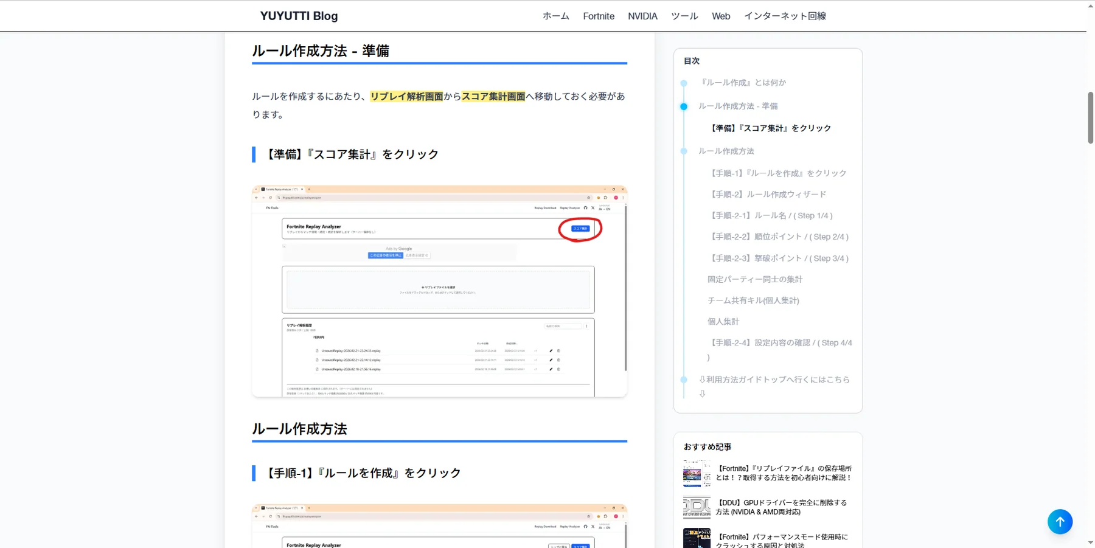Click the blue dot beside ルール作成方法 - 準備 in 目次
This screenshot has height=548, width=1095.
[684, 106]
